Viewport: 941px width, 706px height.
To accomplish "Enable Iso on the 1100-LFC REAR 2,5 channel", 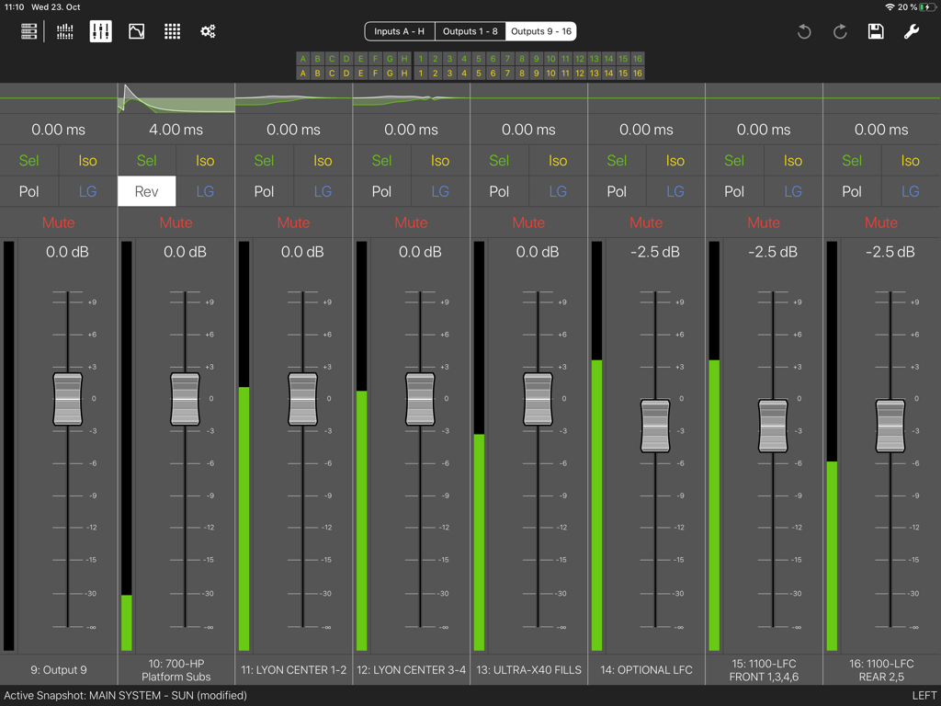I will (x=910, y=160).
